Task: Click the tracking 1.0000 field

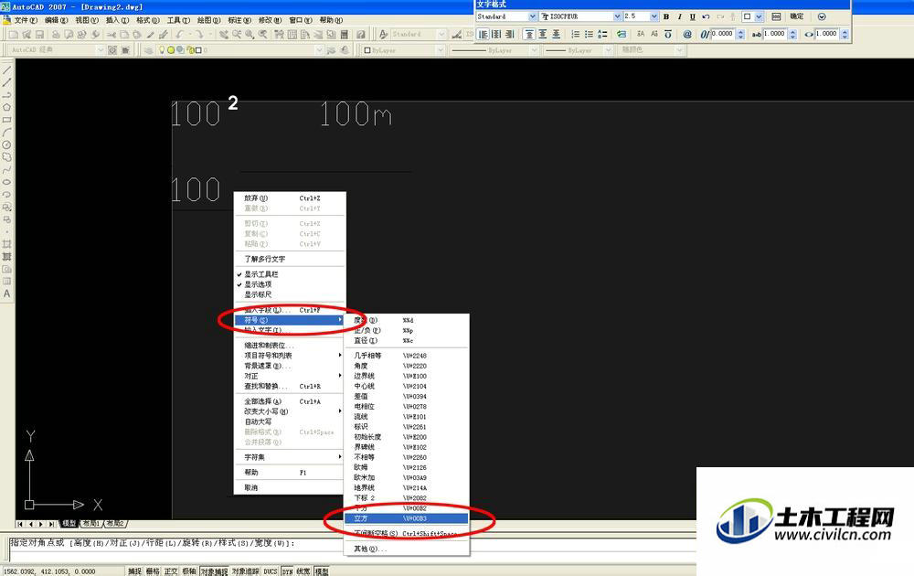Action: point(775,35)
